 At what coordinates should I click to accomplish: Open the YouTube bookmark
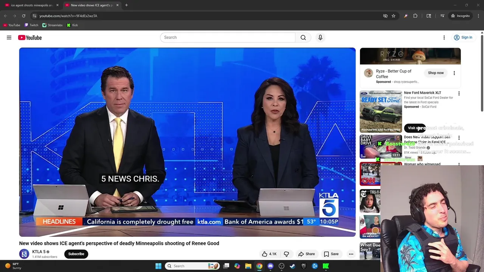[x=12, y=25]
